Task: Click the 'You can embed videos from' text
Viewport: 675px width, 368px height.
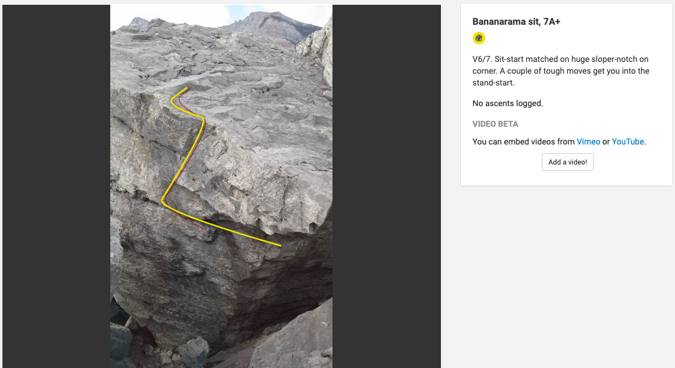Action: tap(523, 142)
